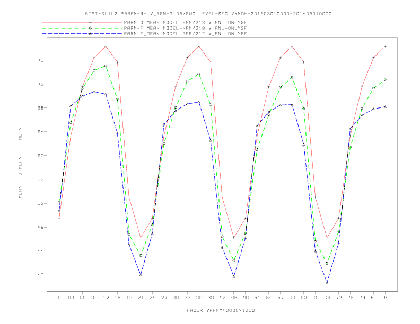Click y-axis tick label 48
420x324 pixels.
coord(41,227)
